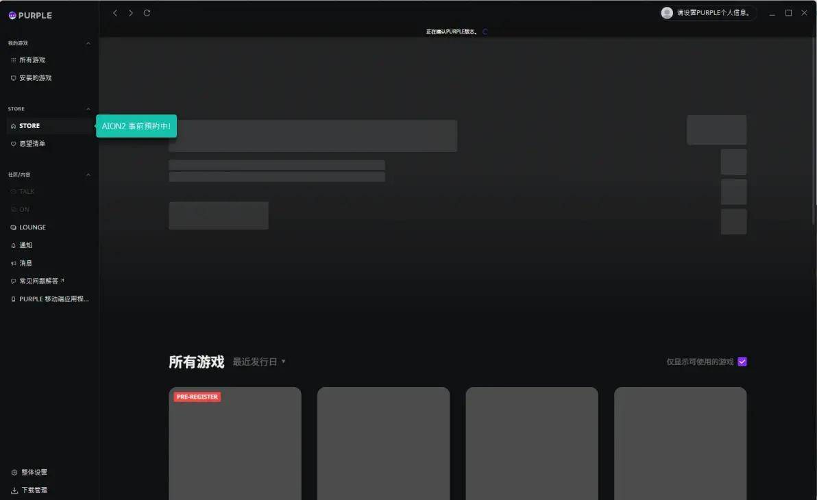Open 通知 notifications
The width and height of the screenshot is (817, 500).
25,245
